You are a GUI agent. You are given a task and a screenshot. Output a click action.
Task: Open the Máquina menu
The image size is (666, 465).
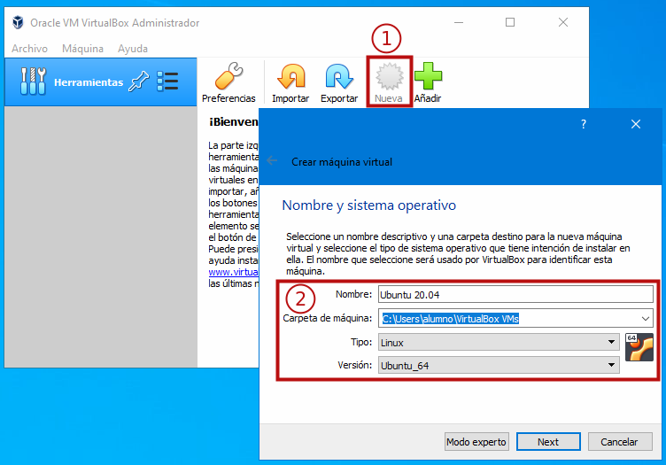(82, 49)
